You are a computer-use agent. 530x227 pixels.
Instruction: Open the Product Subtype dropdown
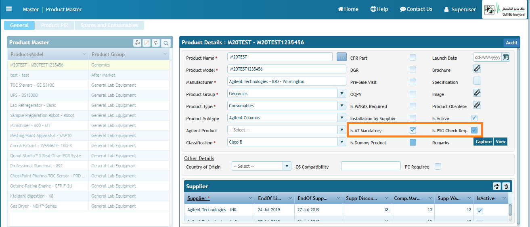[x=342, y=118]
